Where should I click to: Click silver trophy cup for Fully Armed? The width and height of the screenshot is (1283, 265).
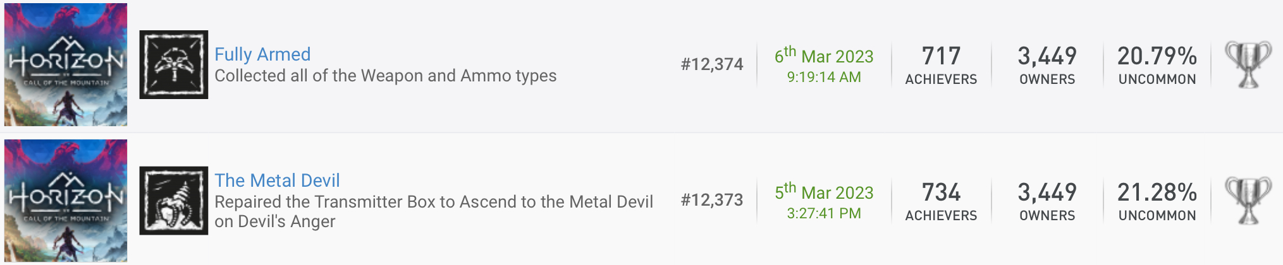(x=1248, y=64)
